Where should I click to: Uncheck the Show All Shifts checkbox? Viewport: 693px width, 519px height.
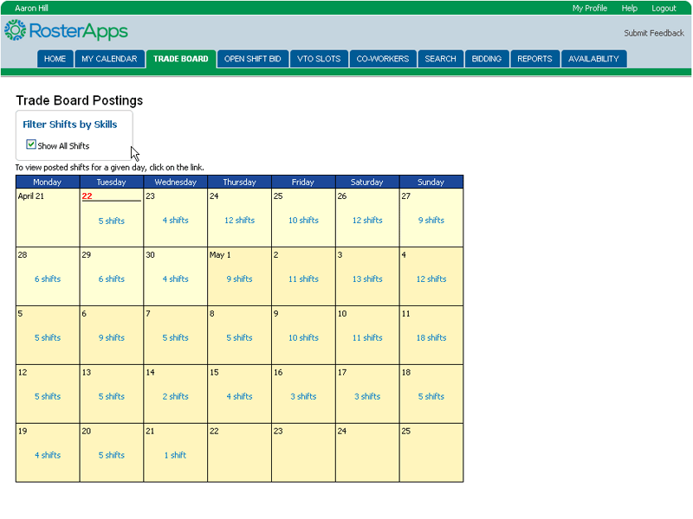[x=31, y=145]
